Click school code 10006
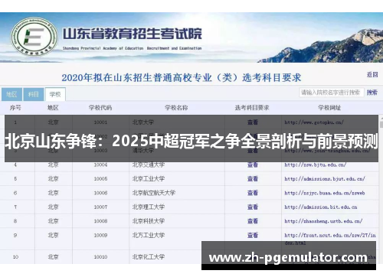Screen dimensions: 383x277 [x=100, y=193]
